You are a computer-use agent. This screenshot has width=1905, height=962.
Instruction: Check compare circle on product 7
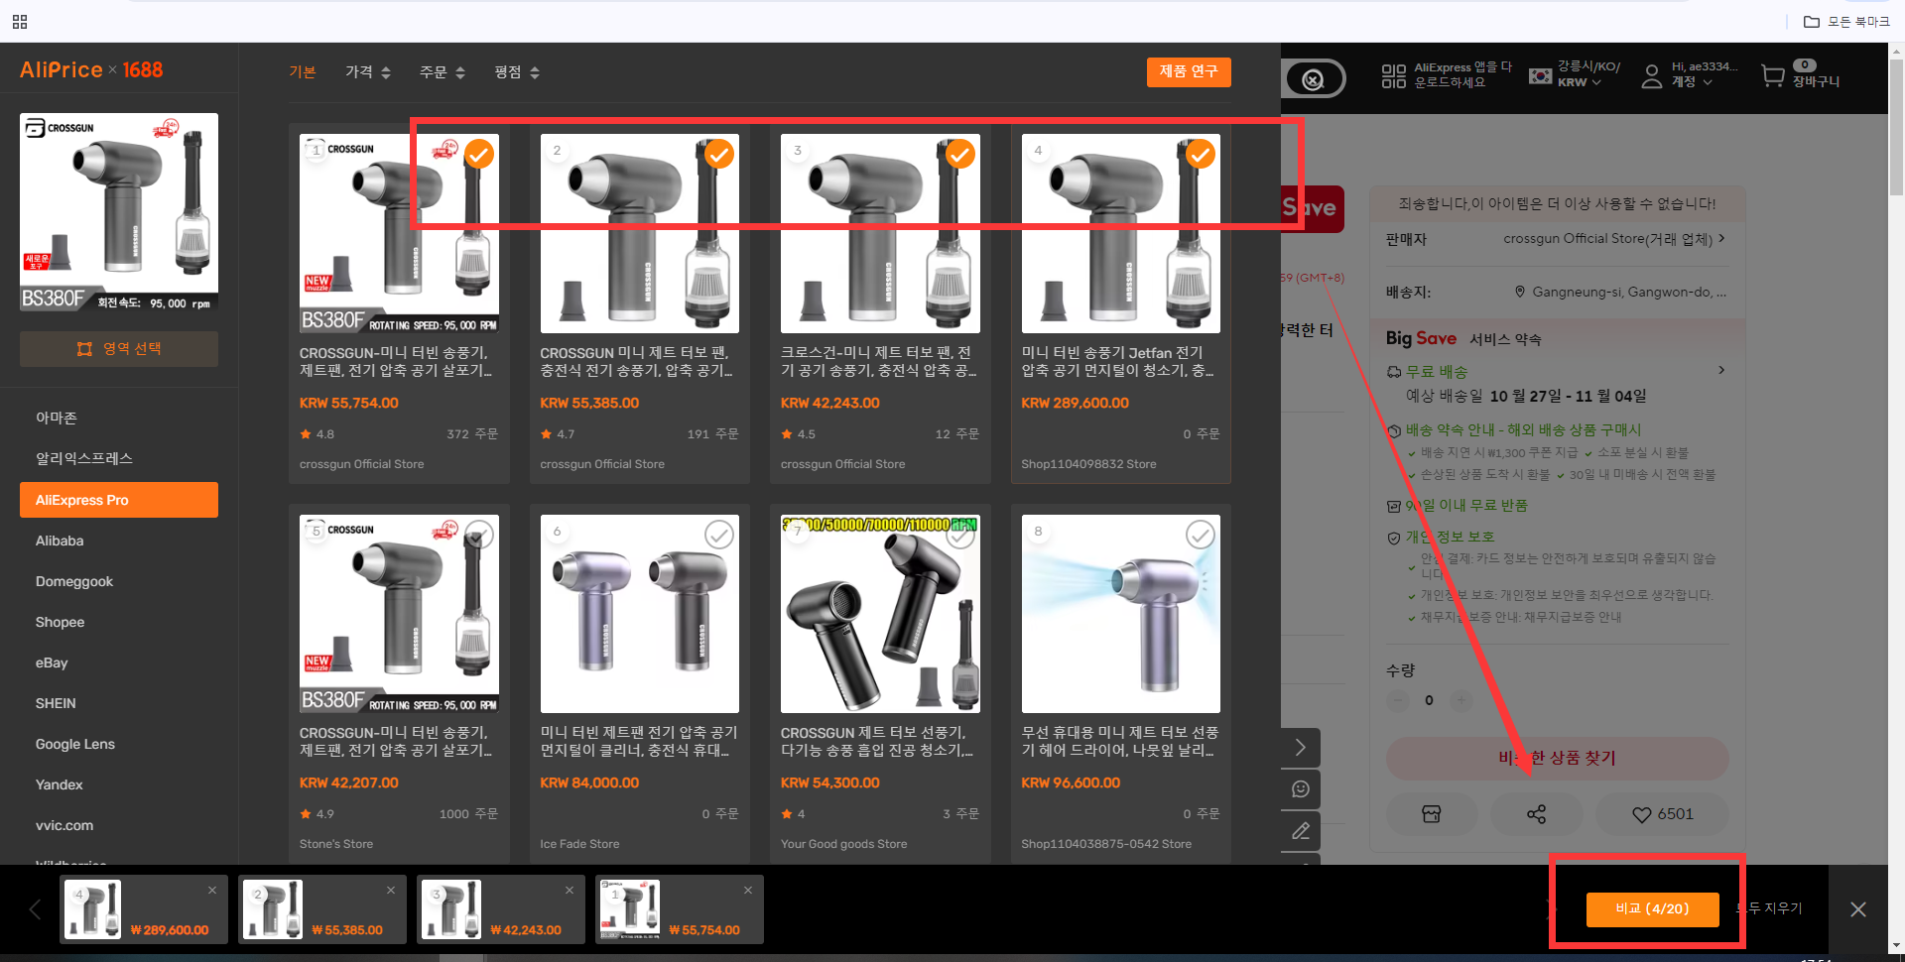tap(959, 535)
